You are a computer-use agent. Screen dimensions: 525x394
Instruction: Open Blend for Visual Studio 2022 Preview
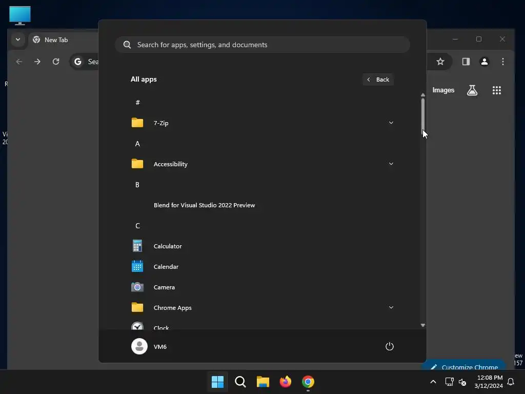[x=262, y=205]
